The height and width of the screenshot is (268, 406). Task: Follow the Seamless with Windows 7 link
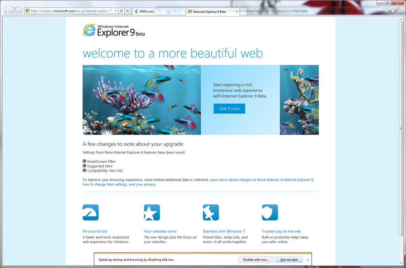[224, 231]
